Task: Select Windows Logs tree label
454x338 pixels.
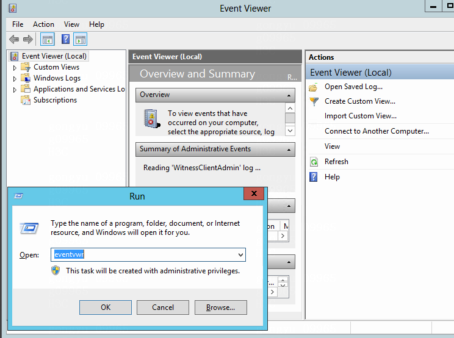Action: pyautogui.click(x=57, y=78)
